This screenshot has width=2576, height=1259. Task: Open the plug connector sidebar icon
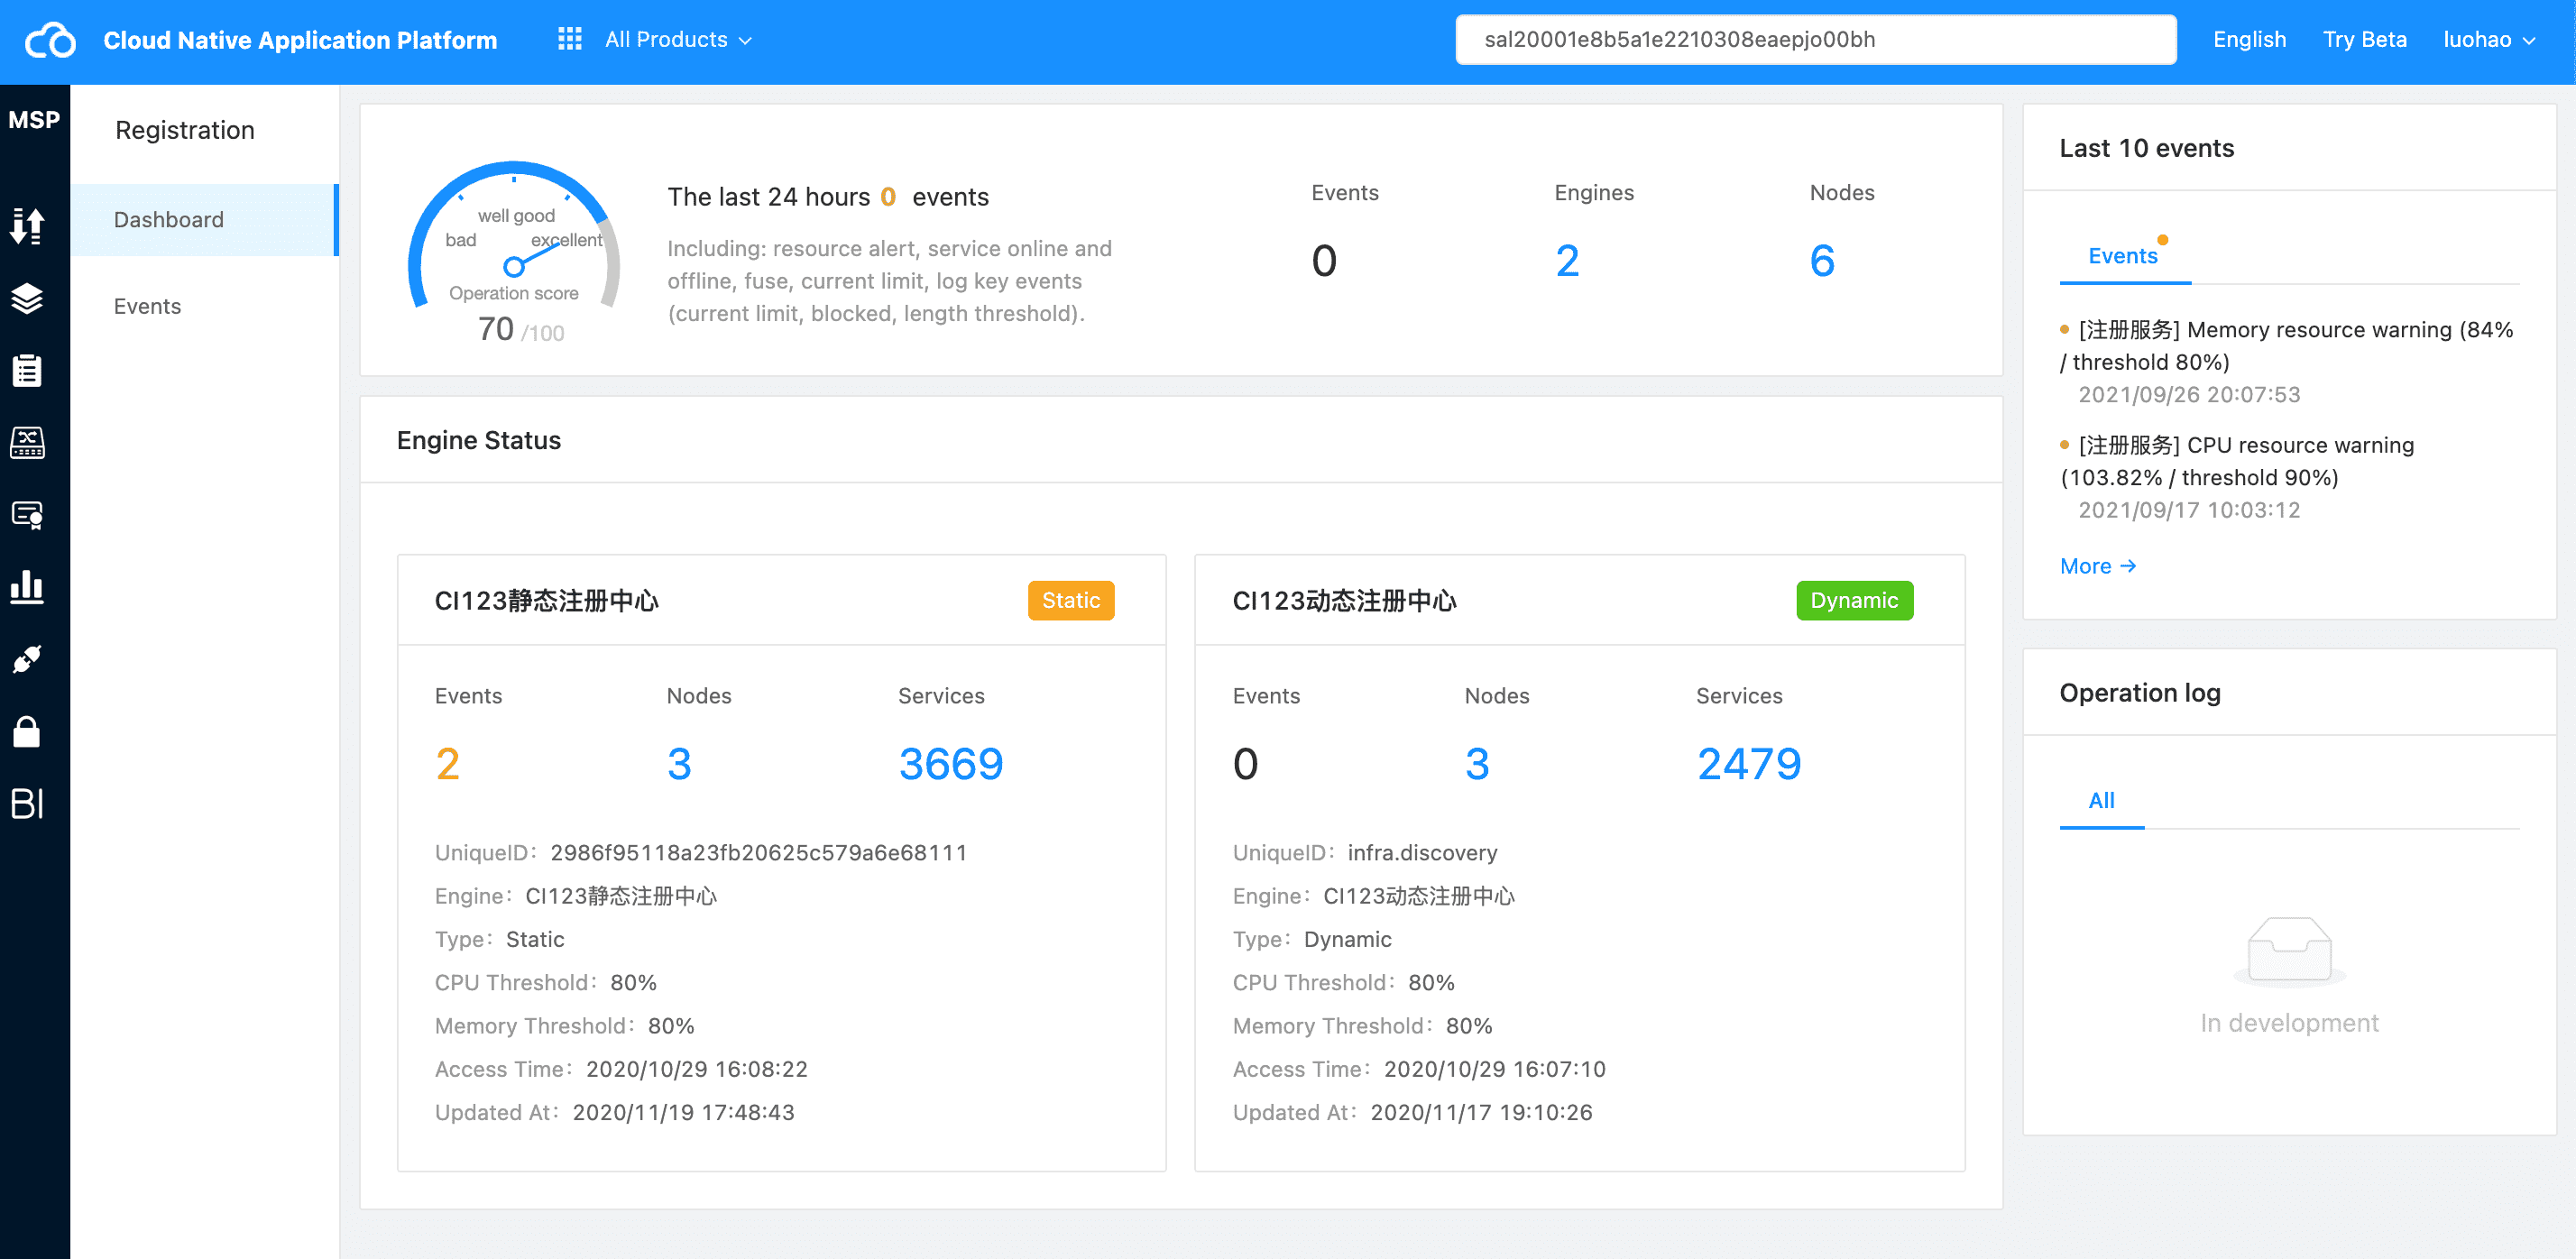tap(27, 659)
